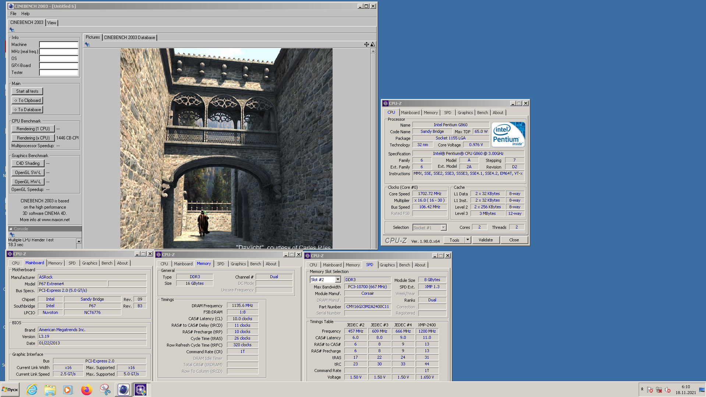Click CPU-Z CPU window title icon
This screenshot has height=397, width=706.
coord(386,103)
